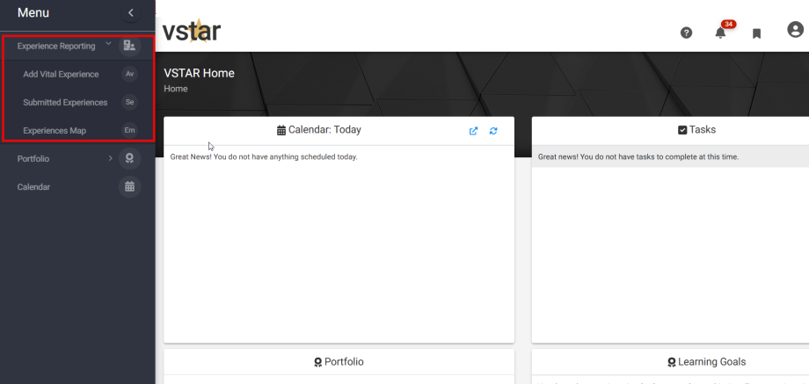This screenshot has width=809, height=384.
Task: Click the Menu heading text
Action: (x=33, y=13)
